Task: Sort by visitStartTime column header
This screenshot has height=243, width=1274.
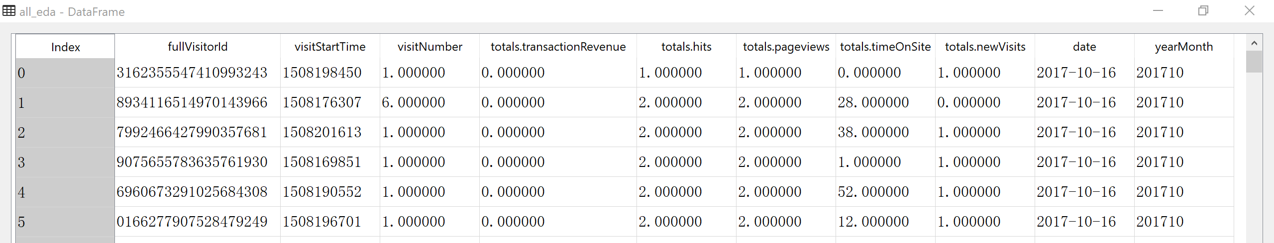Action: pyautogui.click(x=330, y=47)
